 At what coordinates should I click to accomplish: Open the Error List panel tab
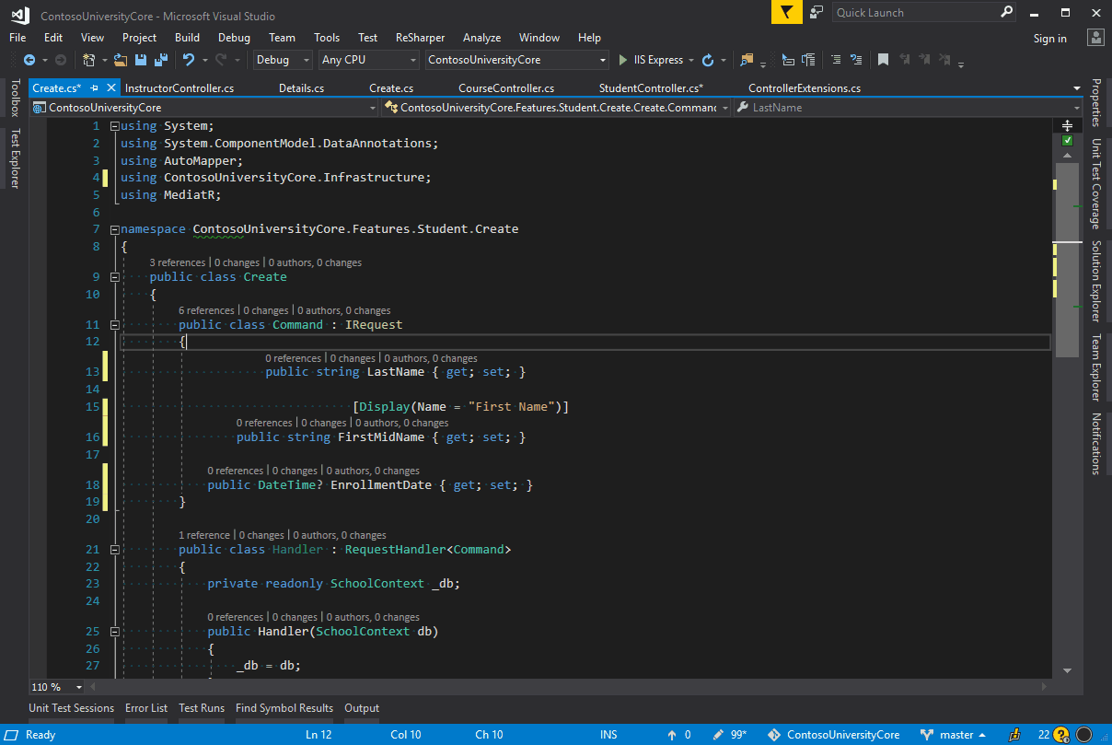[146, 708]
